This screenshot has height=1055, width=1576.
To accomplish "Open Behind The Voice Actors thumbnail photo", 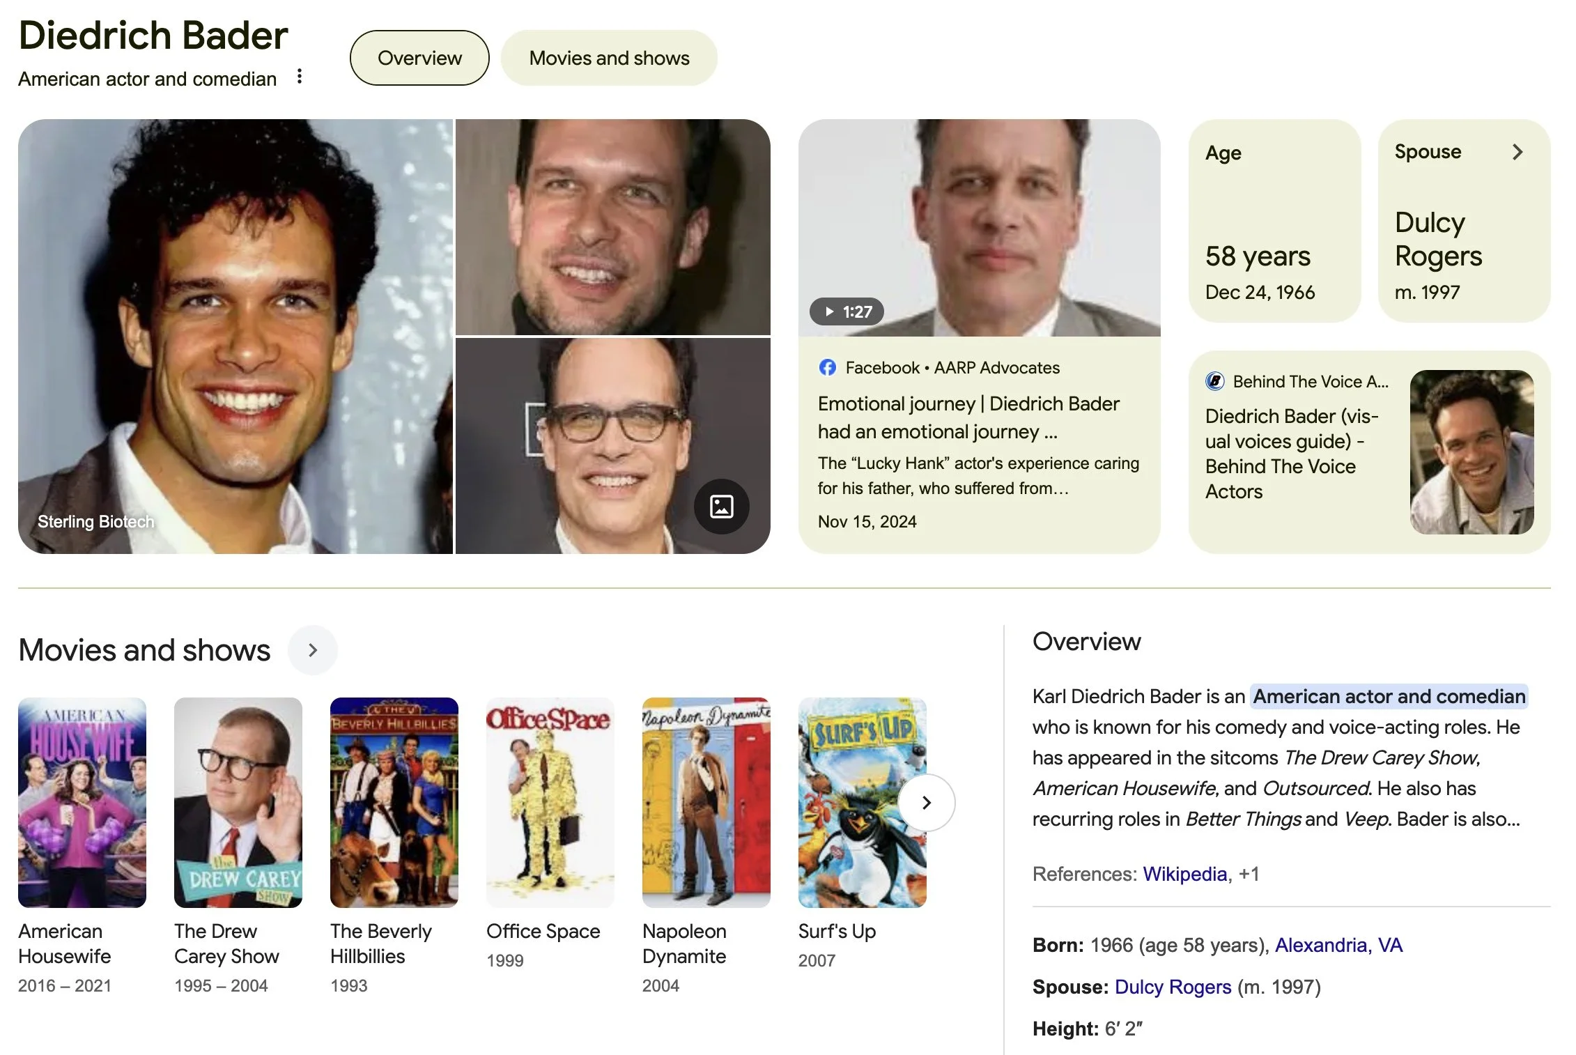I will tap(1471, 452).
